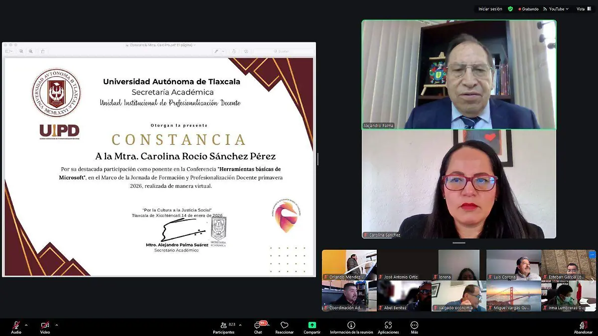Open the Vista view menu
Viewport: 598px width, 336px height.
[x=581, y=8]
